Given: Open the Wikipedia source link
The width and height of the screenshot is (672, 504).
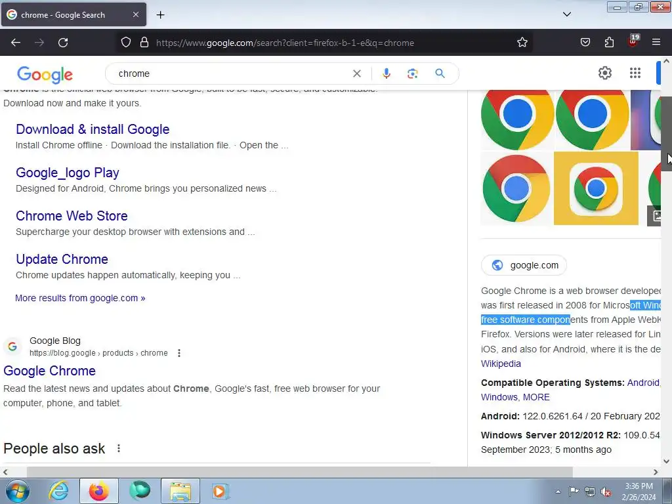Looking at the screenshot, I should click(x=501, y=364).
